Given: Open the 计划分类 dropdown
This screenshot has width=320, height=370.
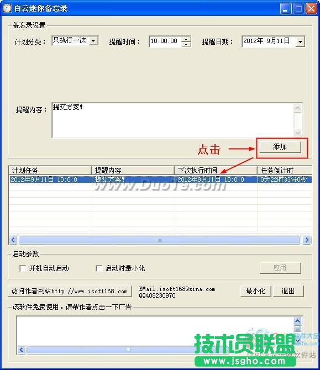Looking at the screenshot, I should click(x=93, y=41).
